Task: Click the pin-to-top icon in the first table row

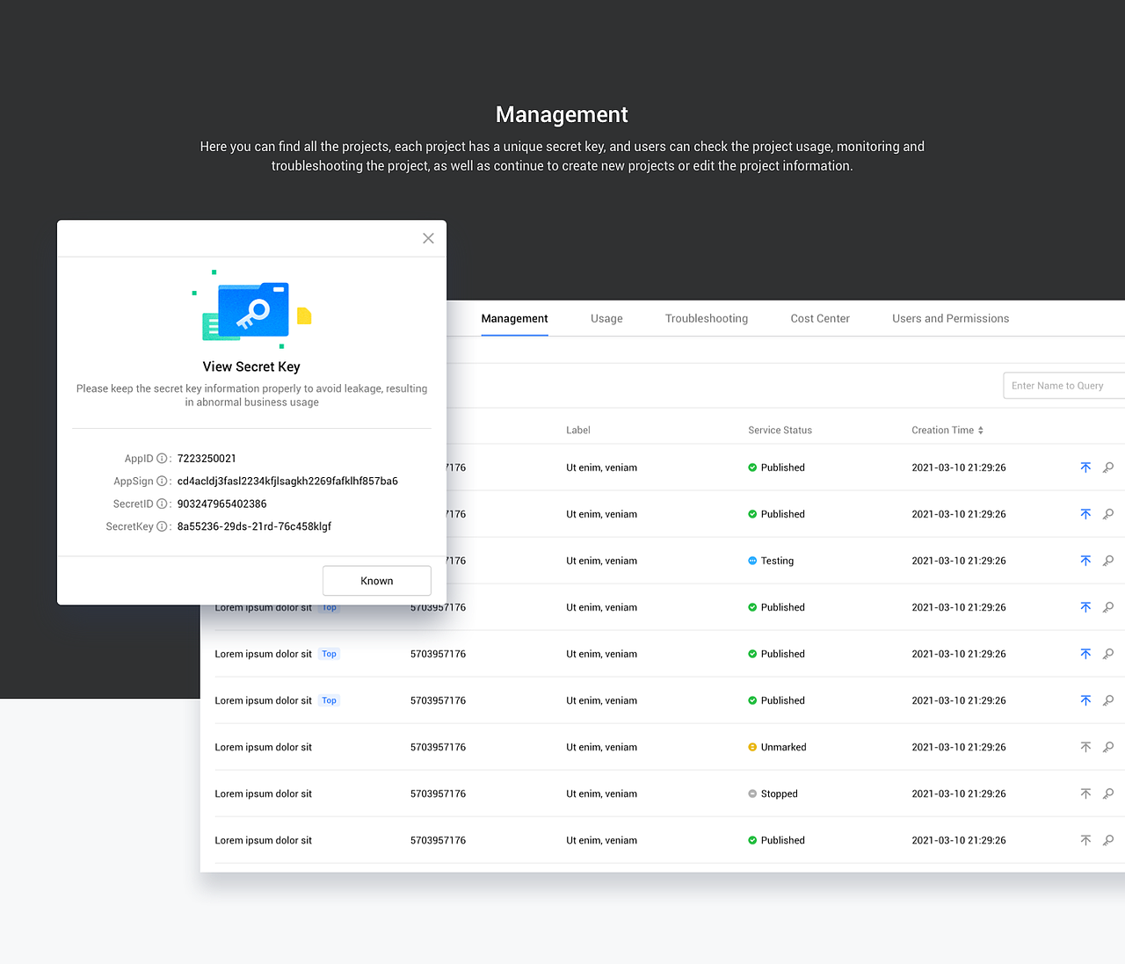Action: [x=1085, y=468]
